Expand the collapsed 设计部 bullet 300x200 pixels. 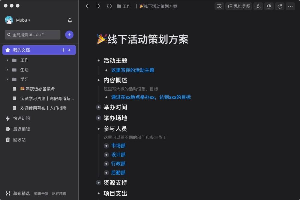[106, 155]
